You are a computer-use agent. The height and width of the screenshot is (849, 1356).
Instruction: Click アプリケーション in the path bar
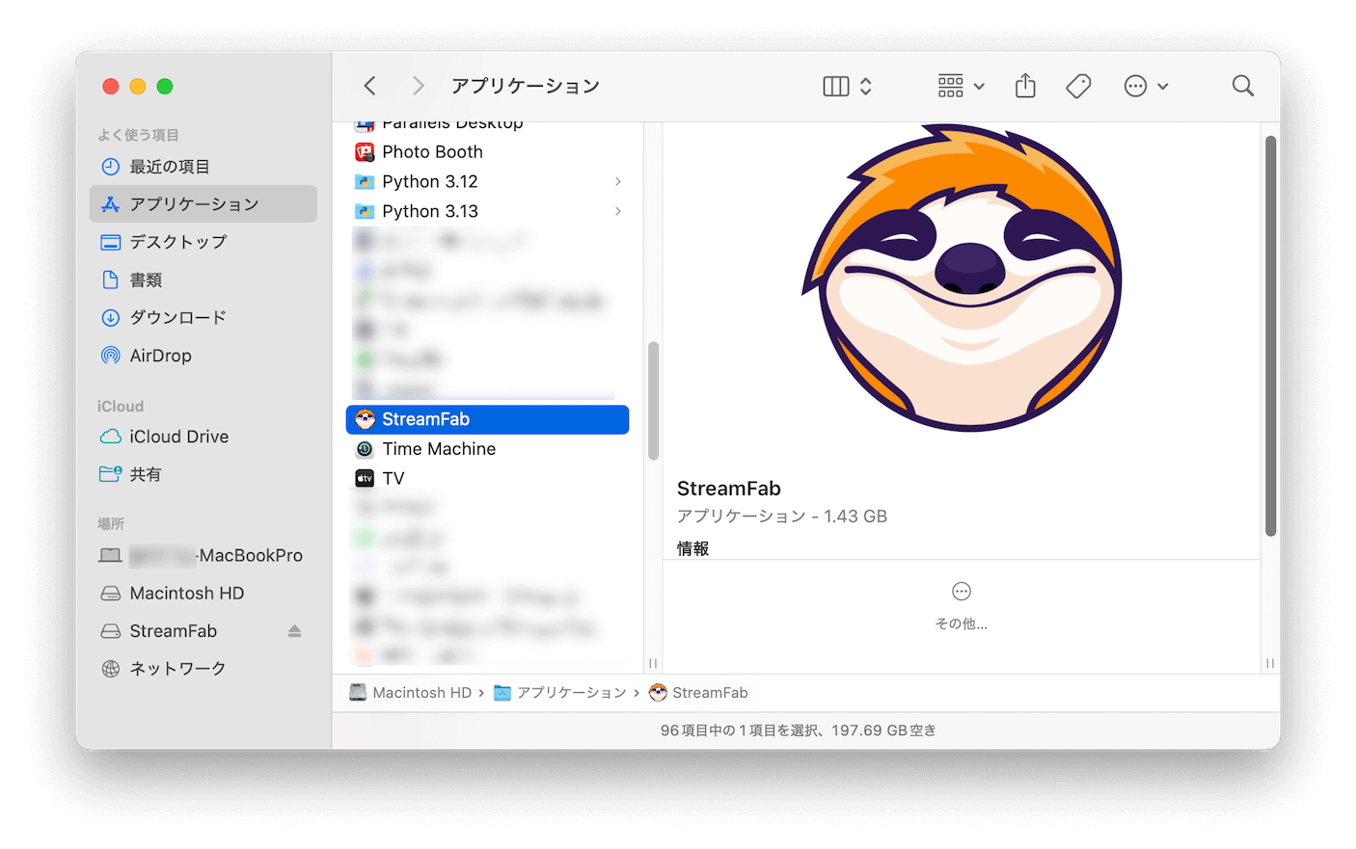click(560, 693)
